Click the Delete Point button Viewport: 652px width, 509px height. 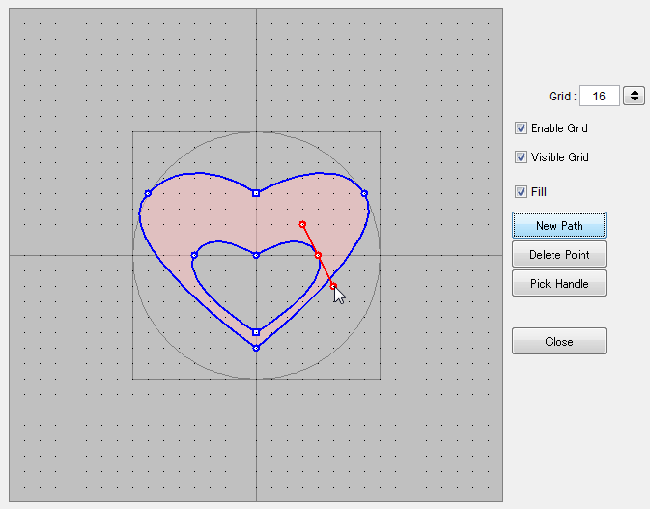pos(559,255)
